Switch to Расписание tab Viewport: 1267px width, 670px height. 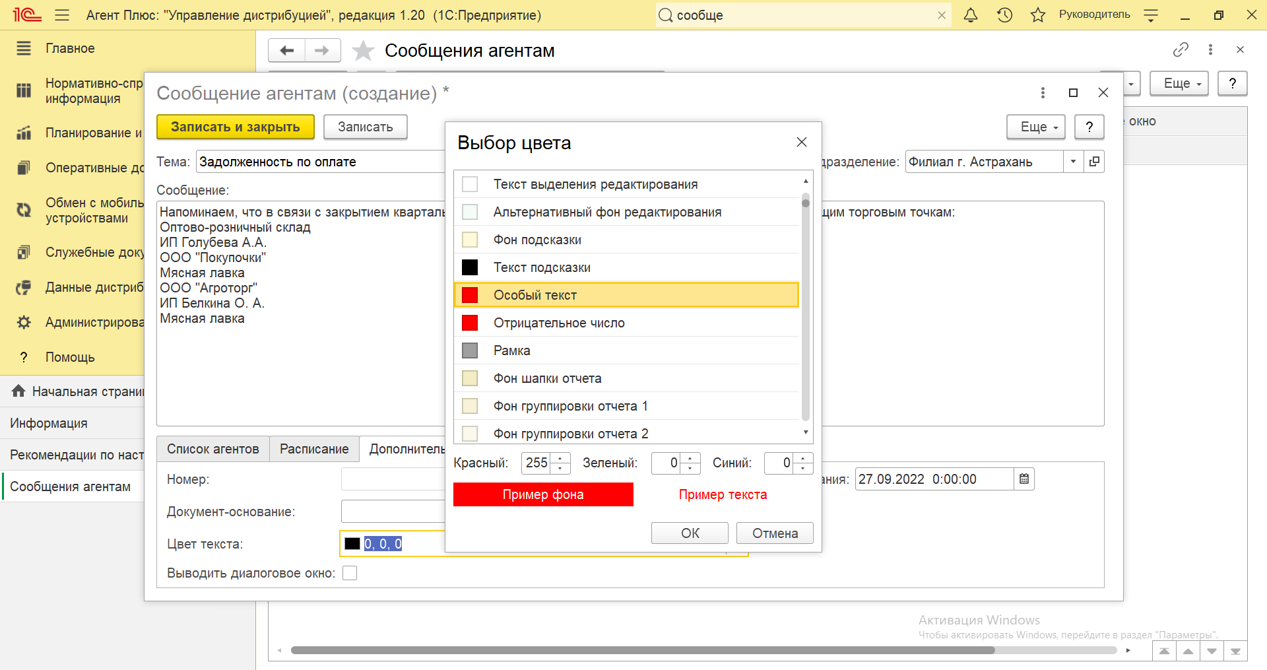point(314,449)
